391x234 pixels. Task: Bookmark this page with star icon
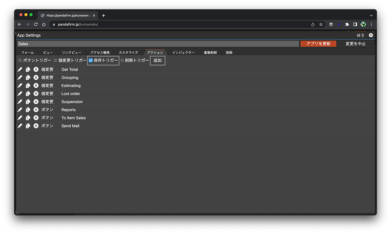(x=321, y=24)
